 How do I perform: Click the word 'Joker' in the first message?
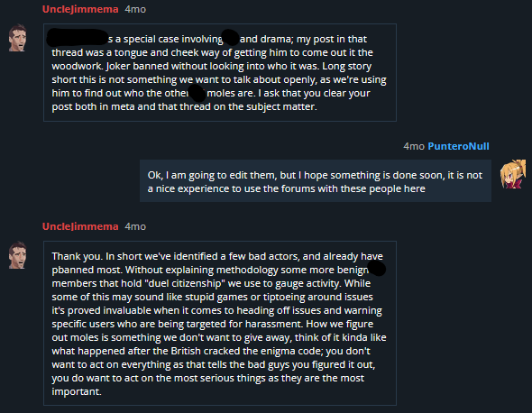118,66
